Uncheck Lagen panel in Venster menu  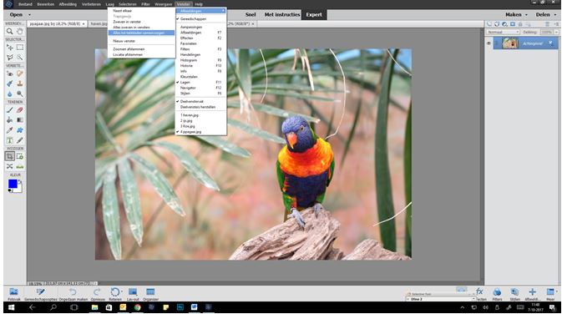200,82
